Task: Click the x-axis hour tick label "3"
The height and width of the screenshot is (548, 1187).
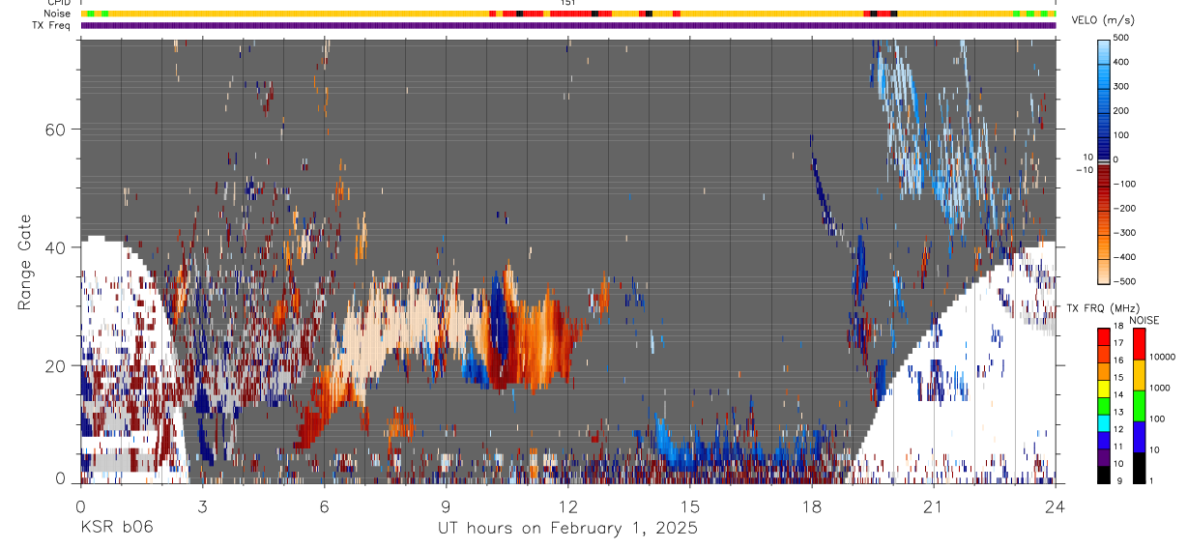Action: tap(202, 505)
